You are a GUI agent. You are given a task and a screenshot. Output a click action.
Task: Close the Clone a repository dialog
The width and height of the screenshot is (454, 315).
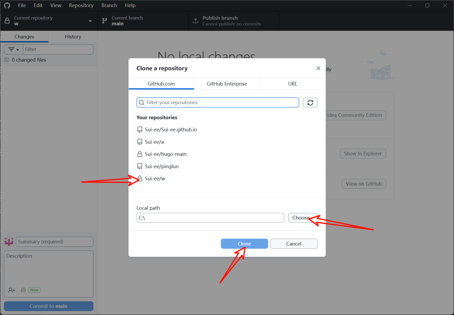(318, 68)
